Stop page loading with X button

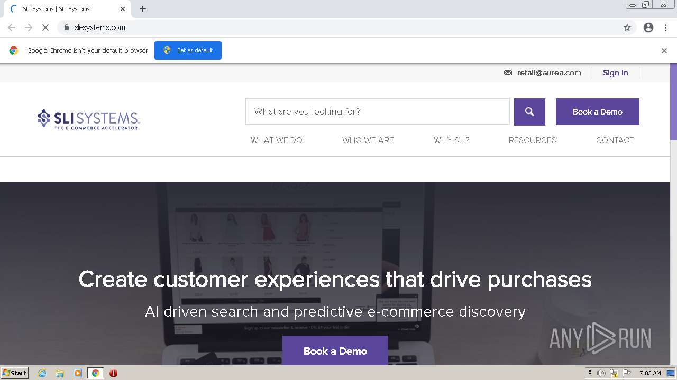click(45, 27)
